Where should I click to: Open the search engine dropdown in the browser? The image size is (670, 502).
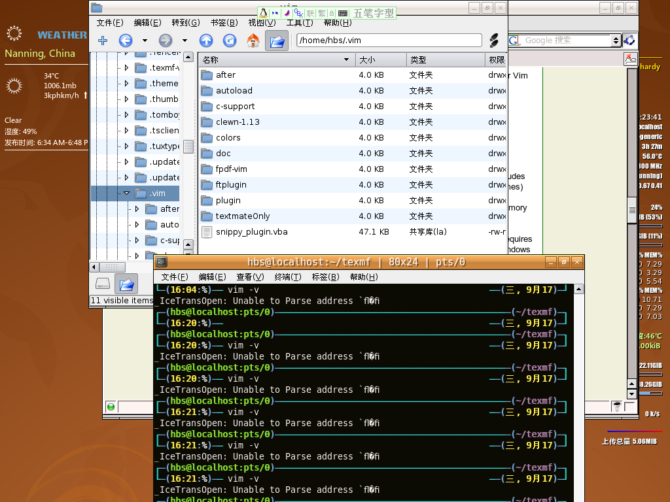pyautogui.click(x=616, y=41)
